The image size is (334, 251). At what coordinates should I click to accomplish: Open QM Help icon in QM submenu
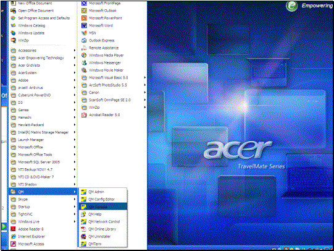tap(83, 214)
